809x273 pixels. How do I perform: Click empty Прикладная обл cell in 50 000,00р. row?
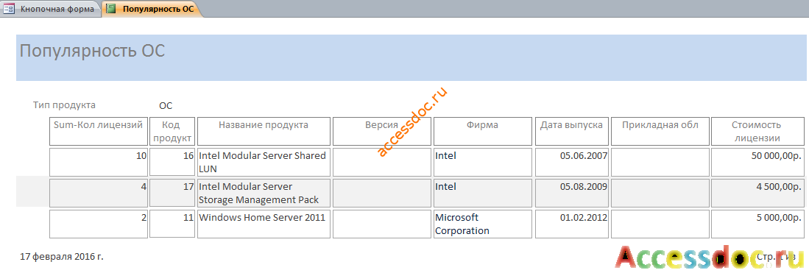660,162
